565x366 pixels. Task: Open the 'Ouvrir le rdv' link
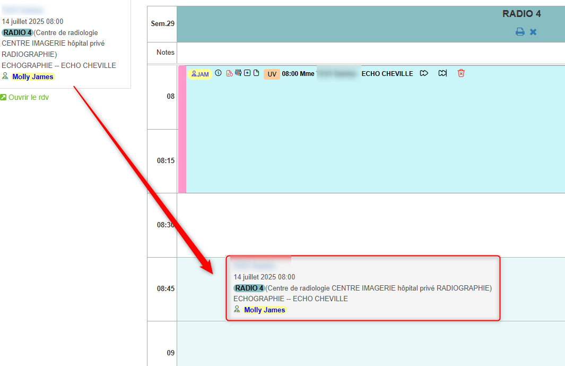pos(28,97)
